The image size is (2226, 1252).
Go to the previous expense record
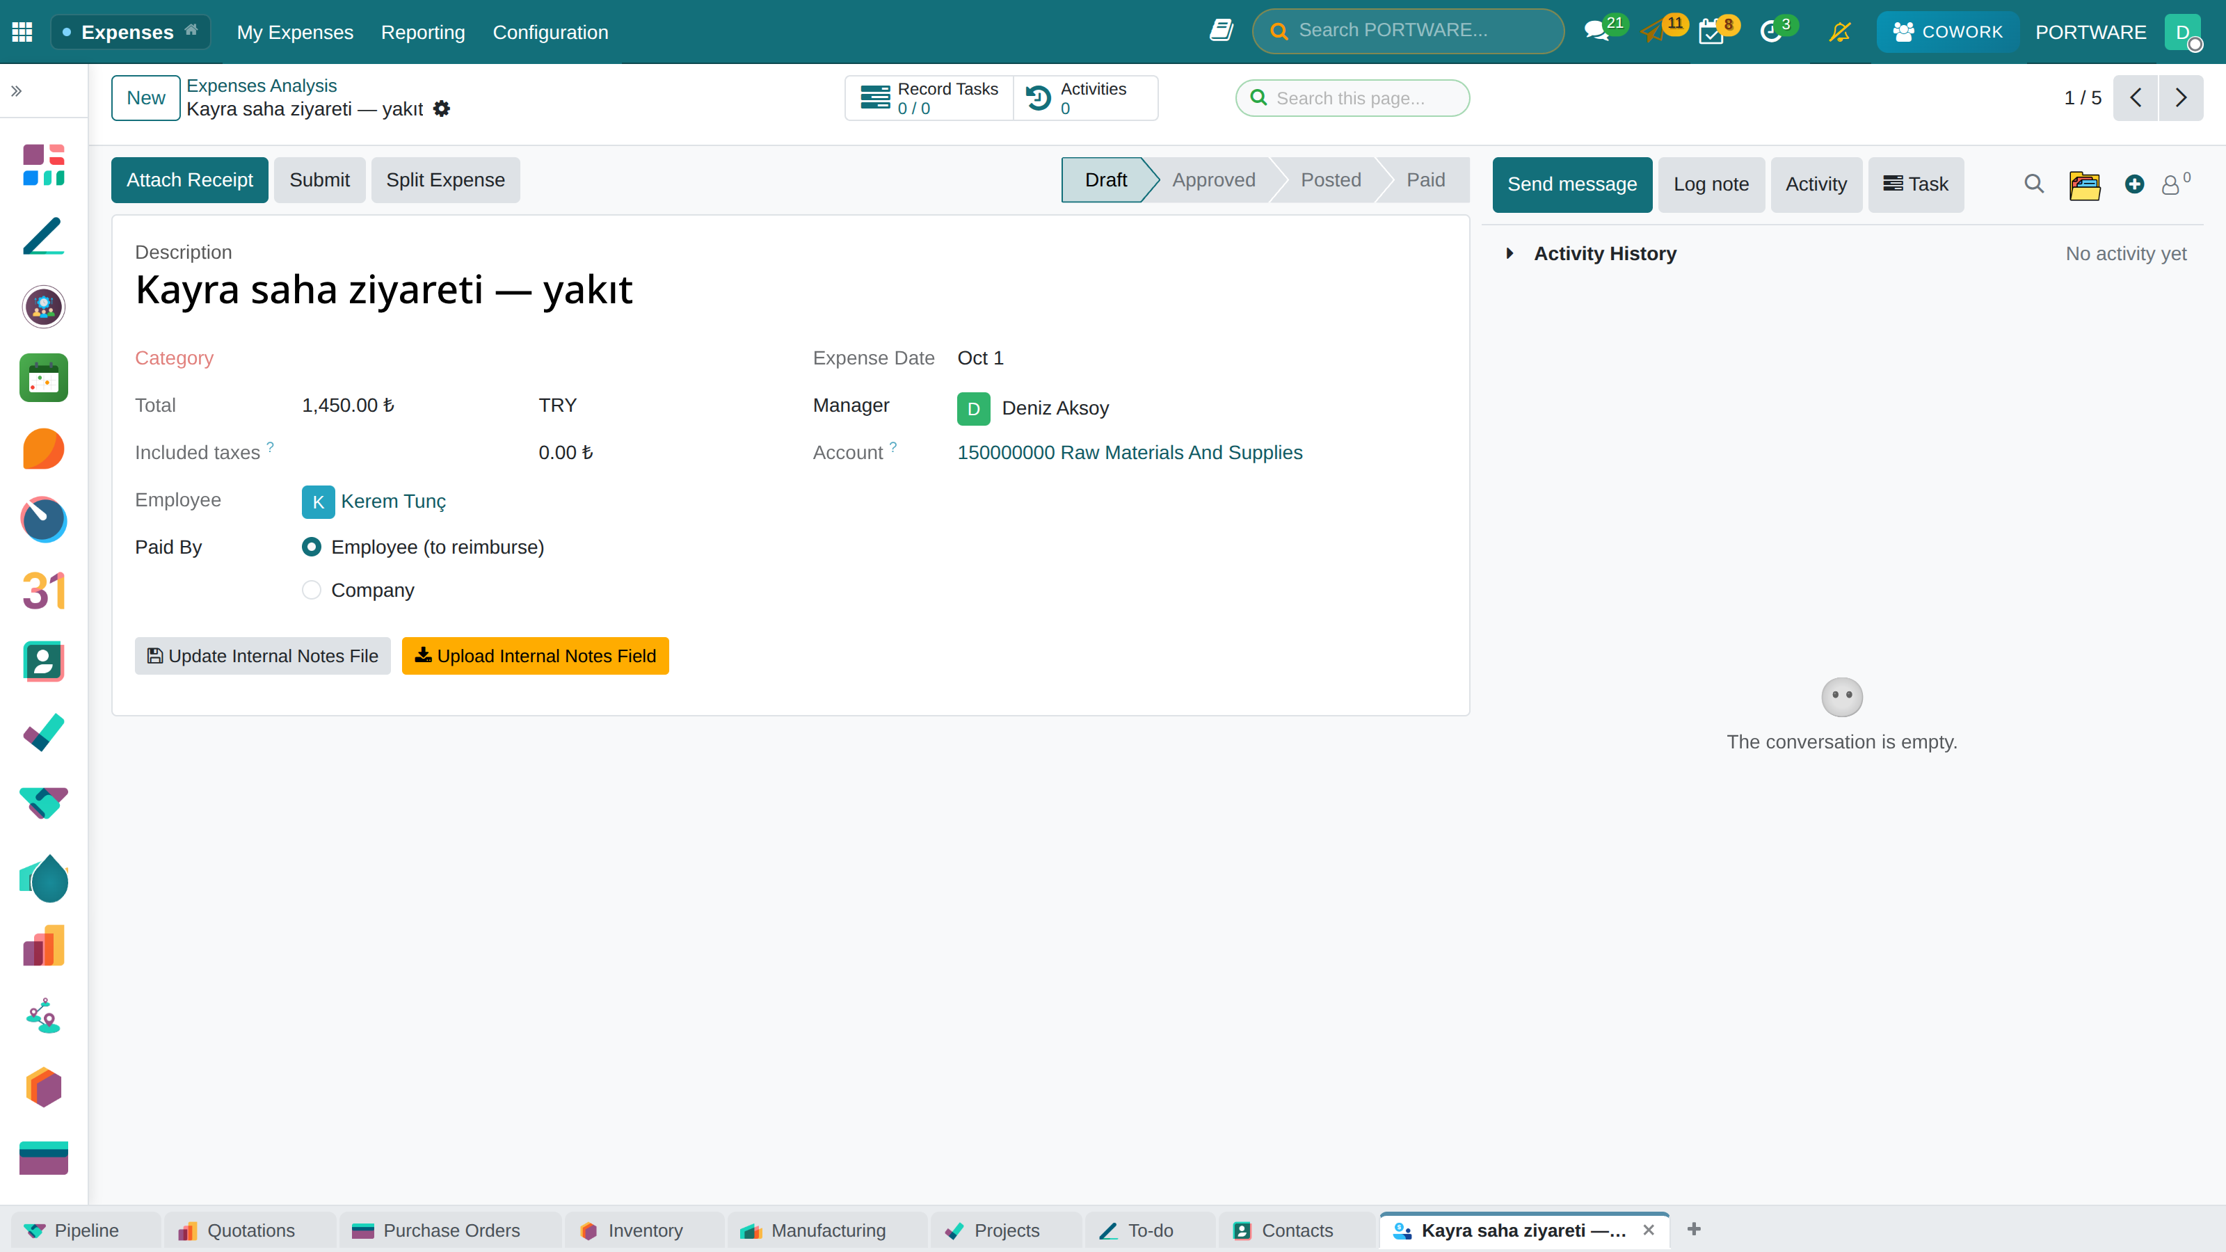[2136, 97]
